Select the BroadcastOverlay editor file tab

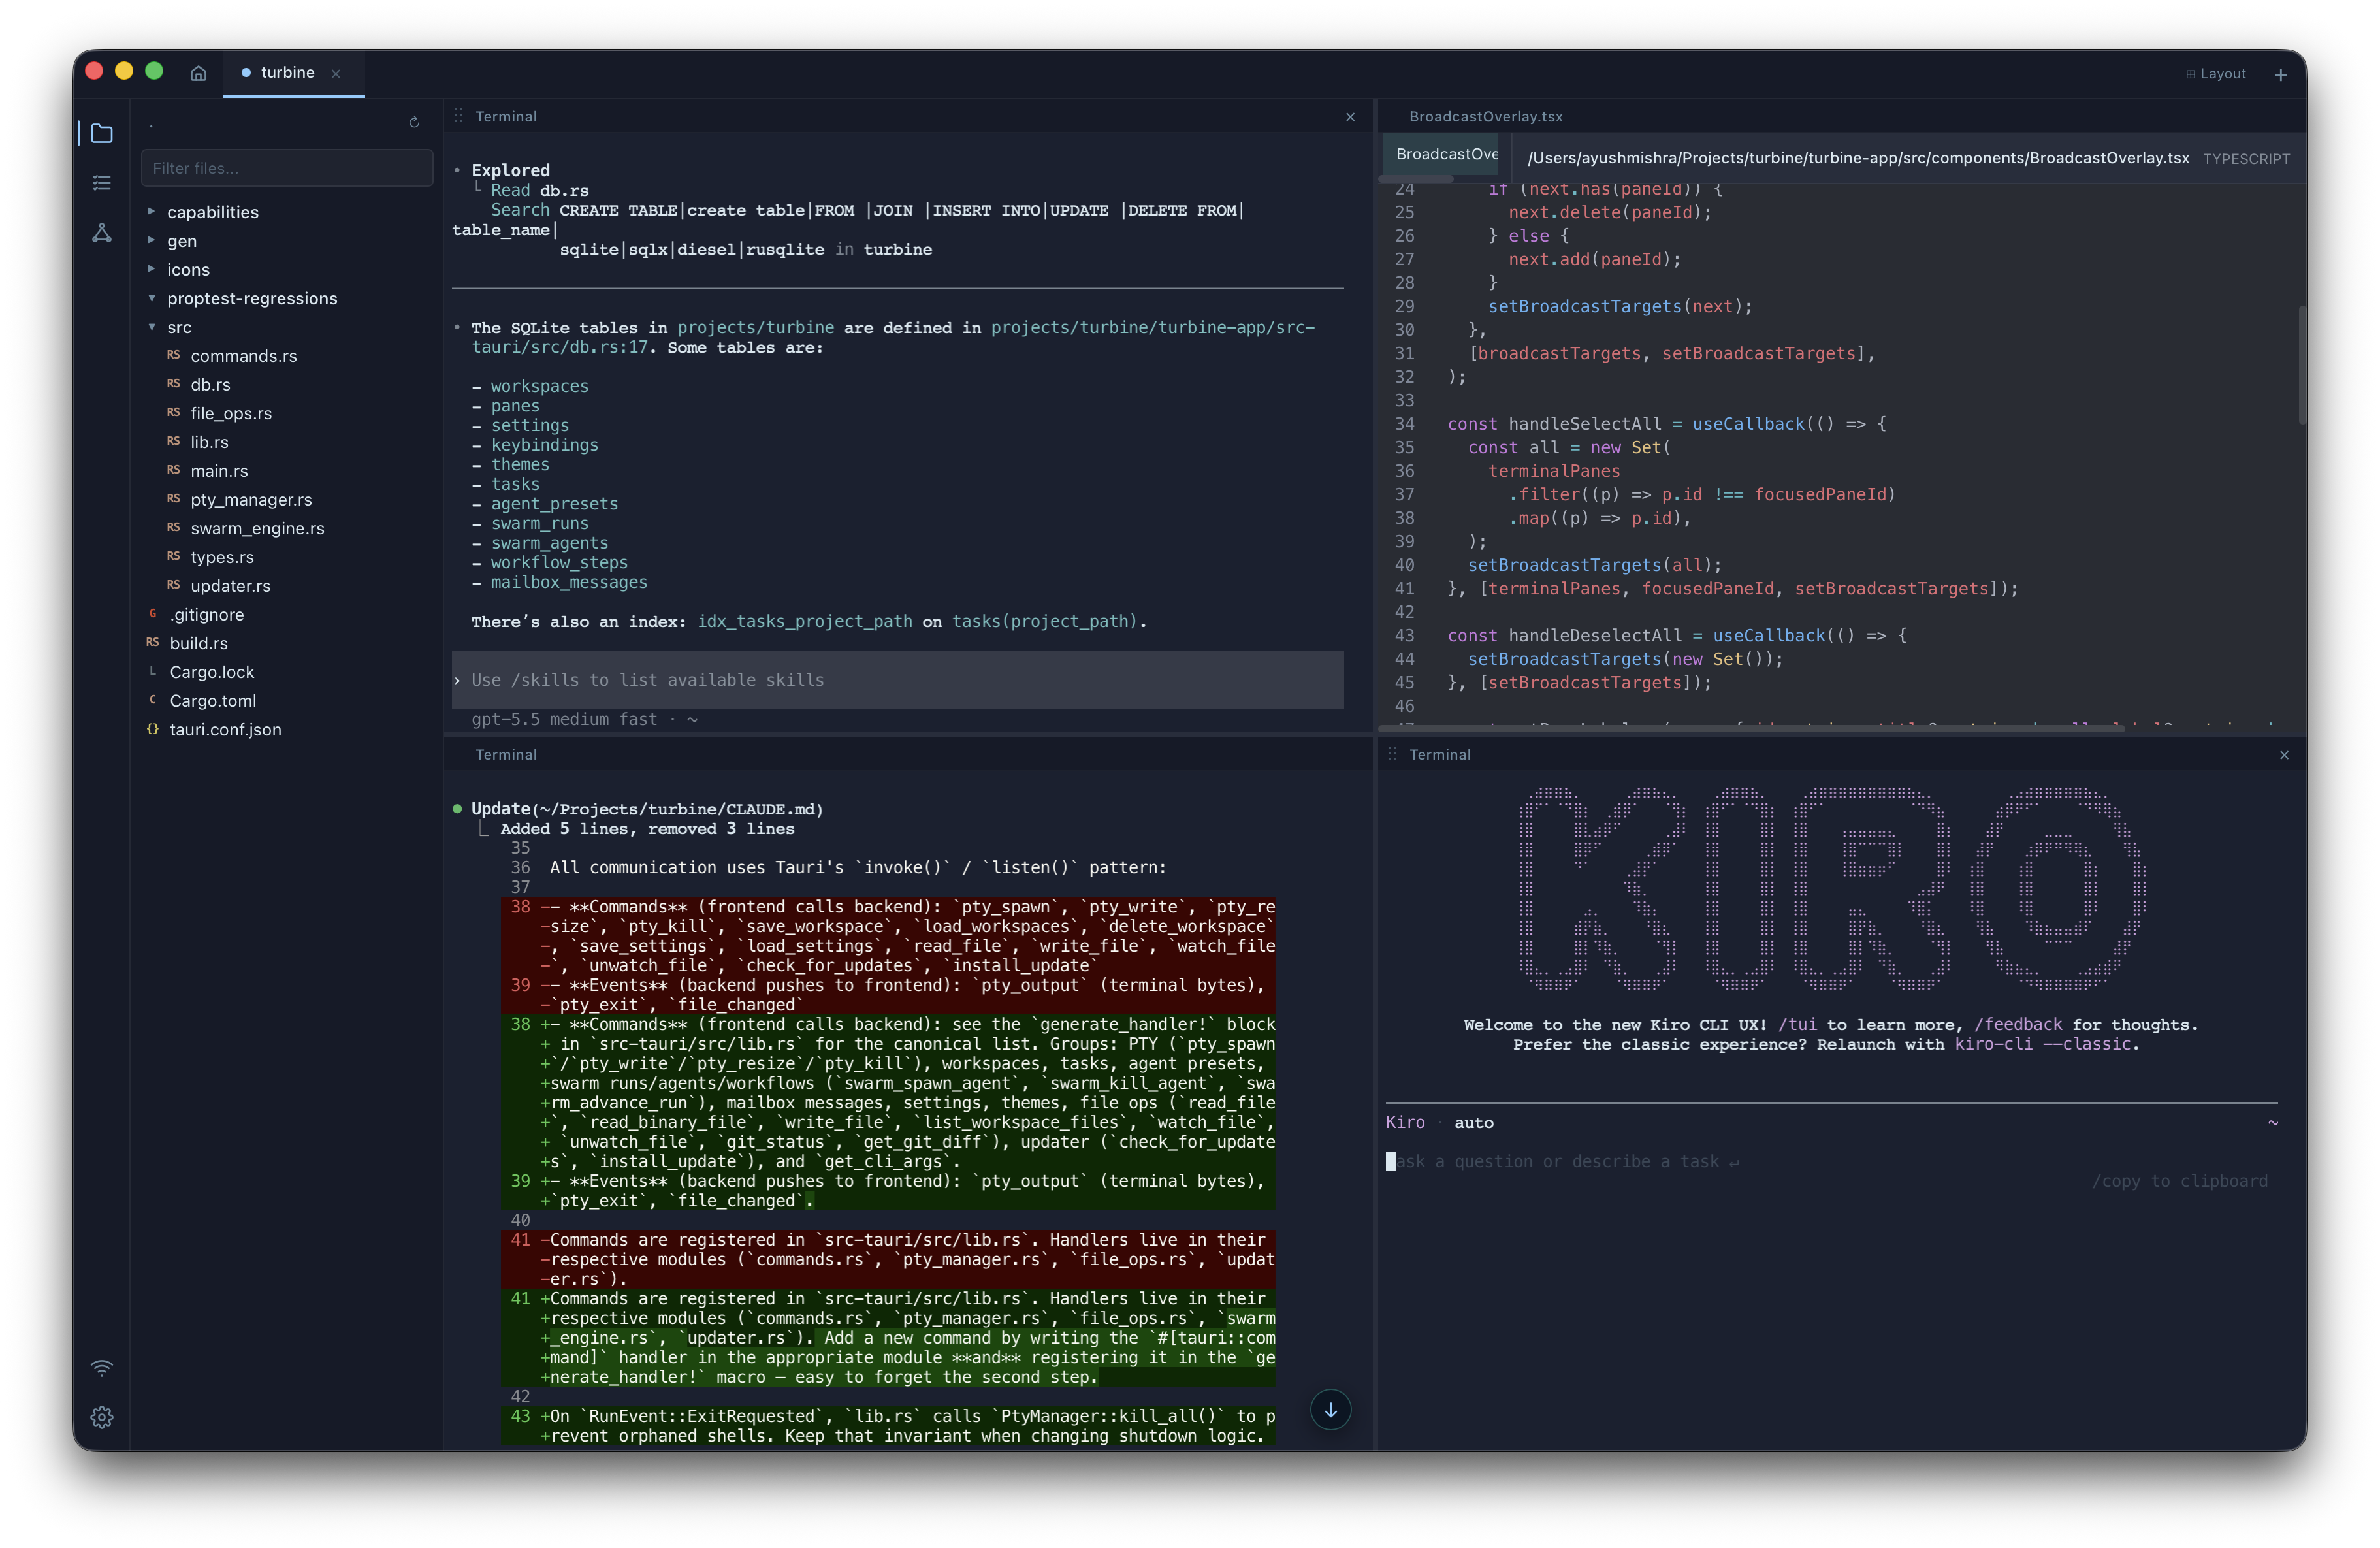pyautogui.click(x=1446, y=154)
